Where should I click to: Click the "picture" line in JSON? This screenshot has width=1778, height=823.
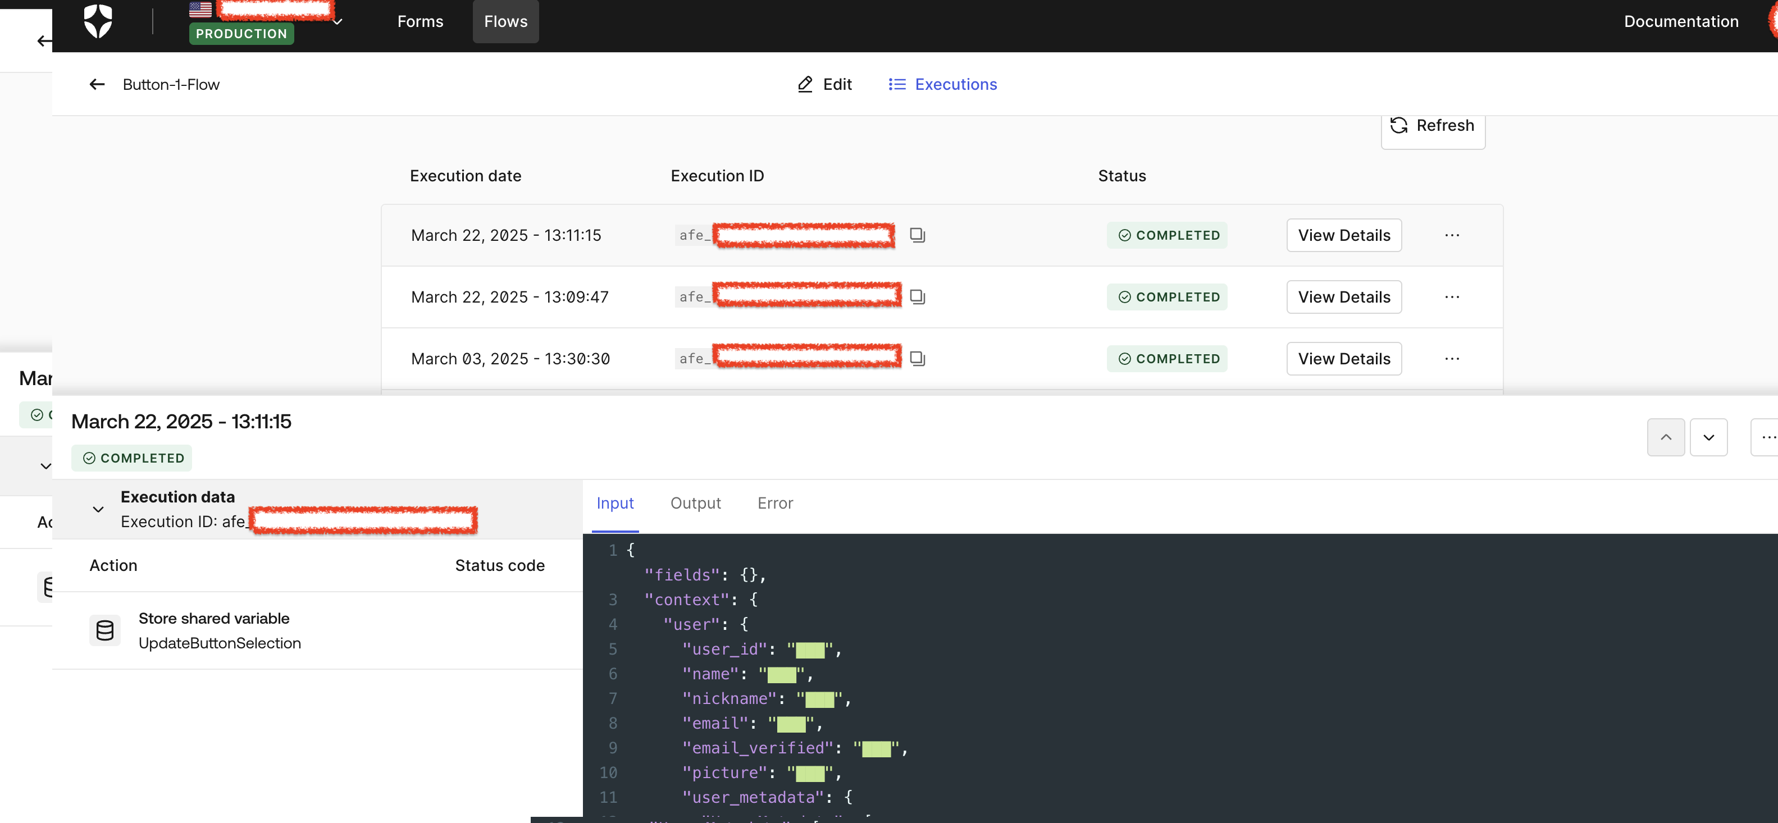(x=762, y=772)
